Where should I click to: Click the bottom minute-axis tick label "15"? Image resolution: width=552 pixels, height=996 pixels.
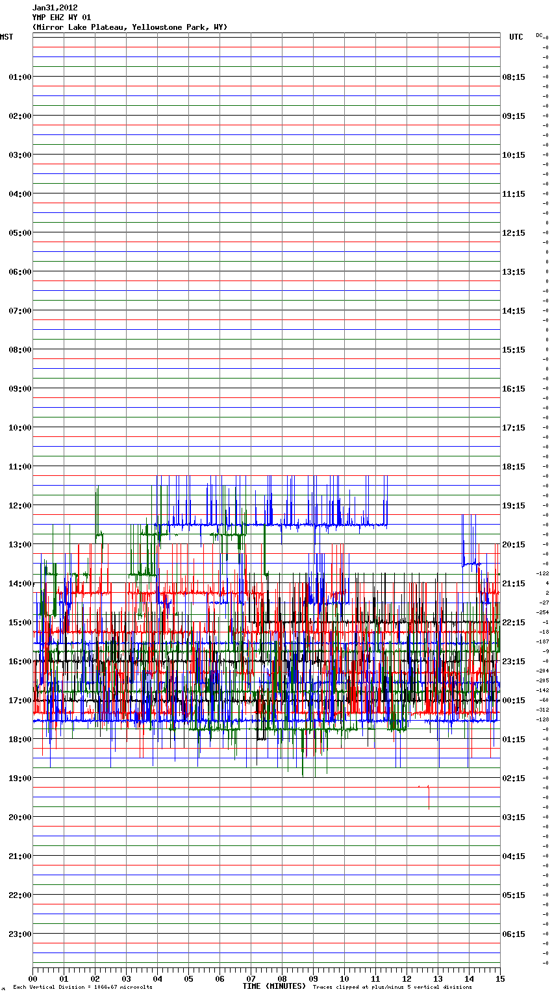pos(500,978)
